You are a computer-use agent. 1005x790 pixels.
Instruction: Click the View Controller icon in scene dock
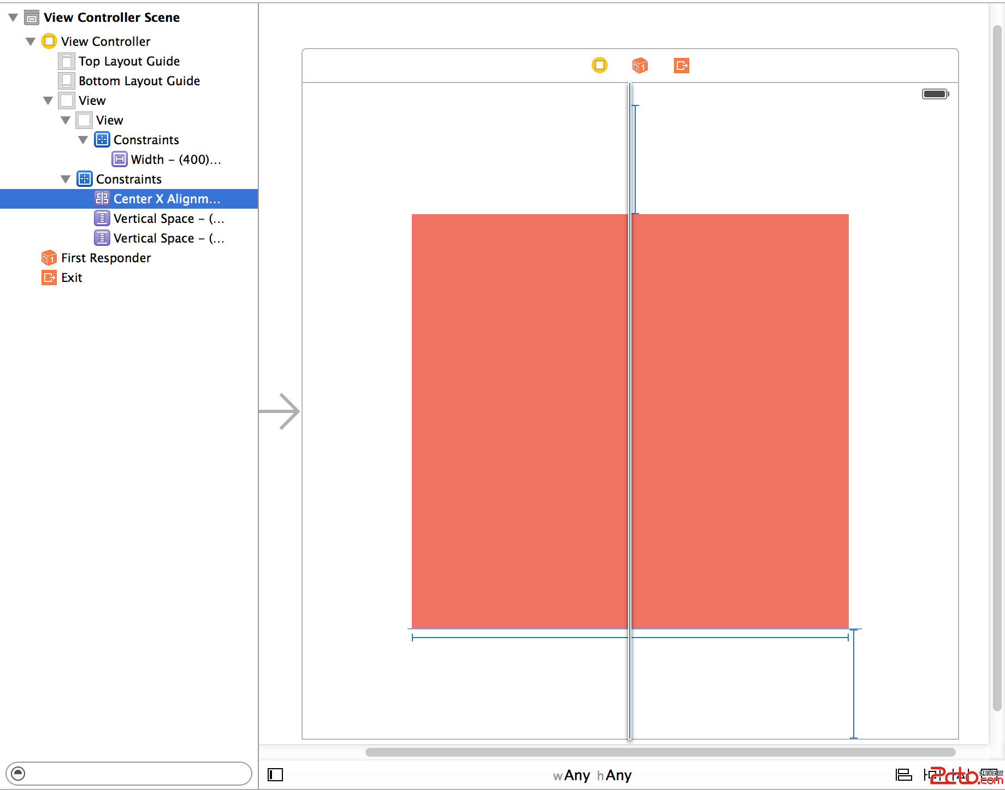(599, 66)
